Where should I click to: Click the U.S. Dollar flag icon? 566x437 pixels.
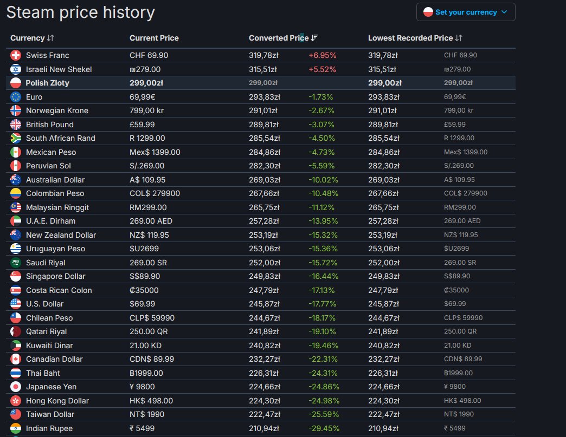tap(16, 304)
